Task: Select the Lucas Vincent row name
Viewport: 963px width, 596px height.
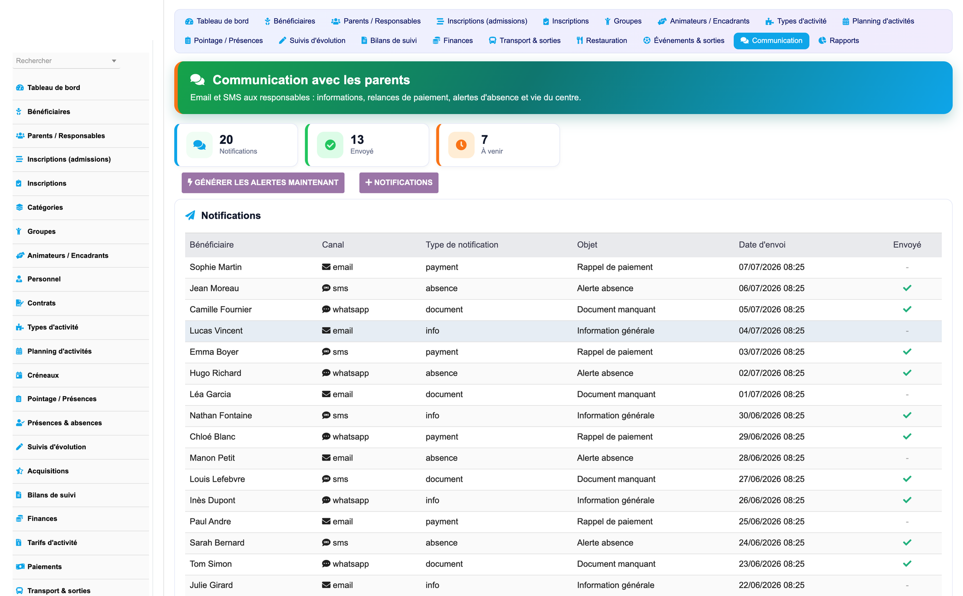Action: 216,331
